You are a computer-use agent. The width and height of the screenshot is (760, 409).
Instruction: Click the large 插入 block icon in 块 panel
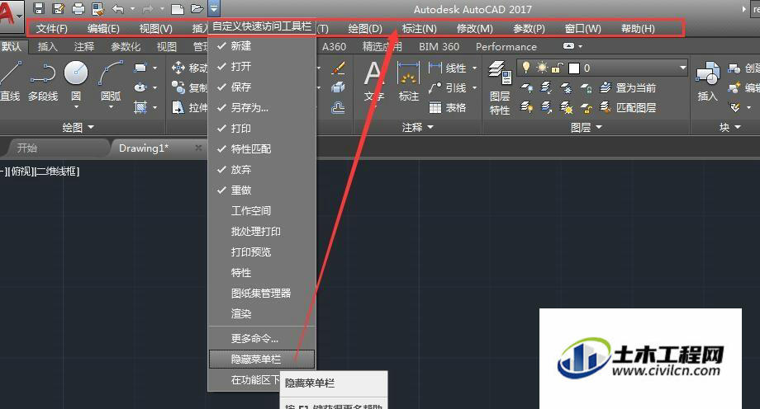[707, 82]
